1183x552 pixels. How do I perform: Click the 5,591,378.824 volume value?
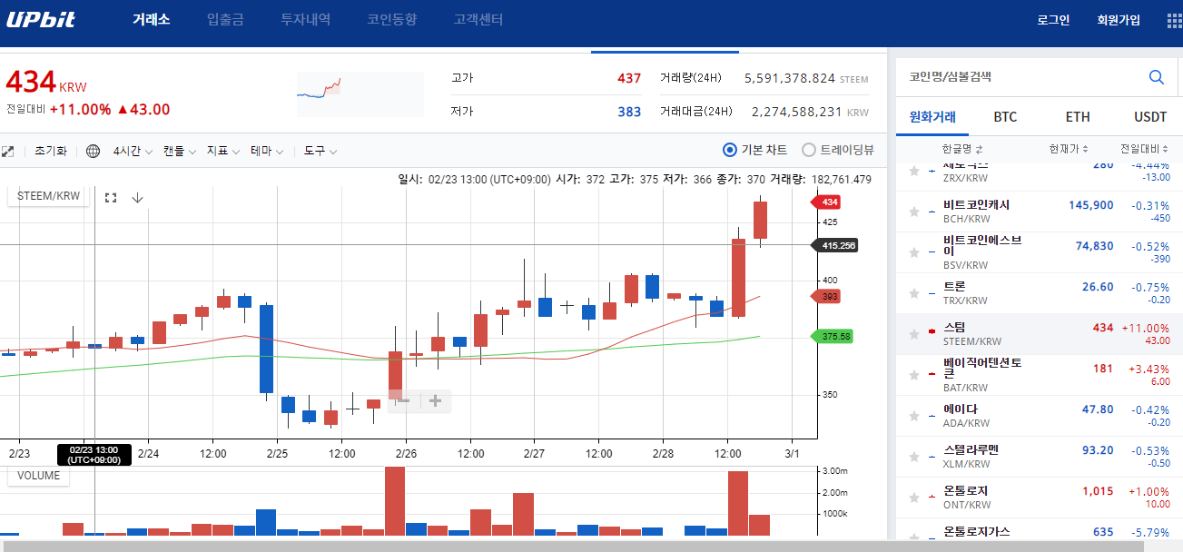point(789,78)
